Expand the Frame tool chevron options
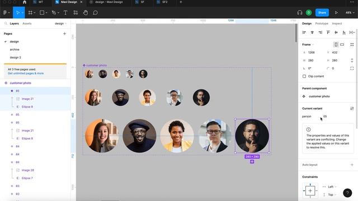 [35, 13]
